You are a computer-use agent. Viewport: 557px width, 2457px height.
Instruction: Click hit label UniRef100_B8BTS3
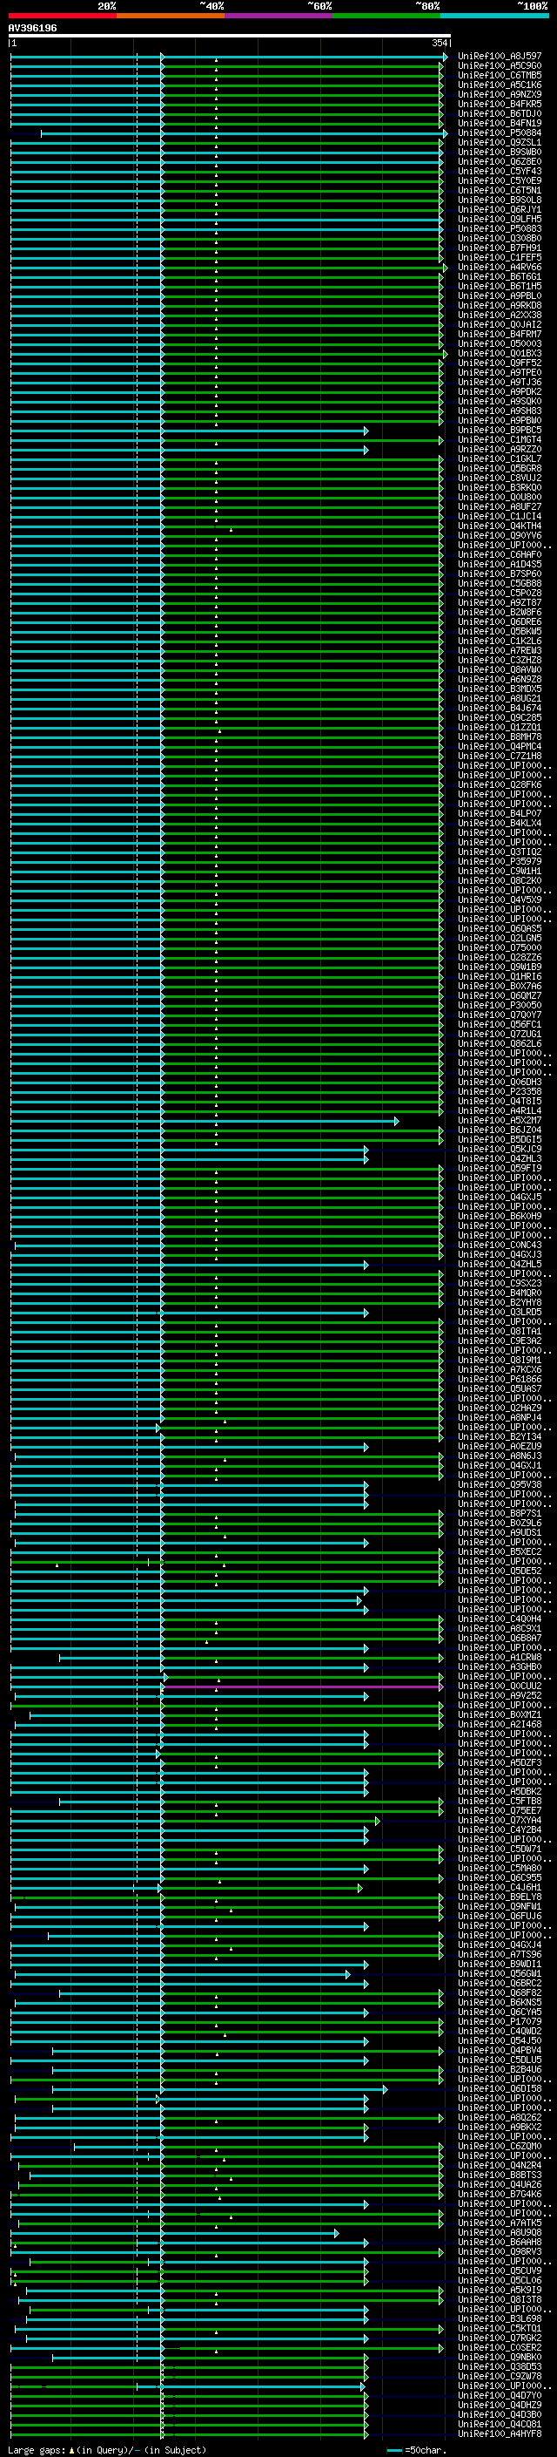500,2175
